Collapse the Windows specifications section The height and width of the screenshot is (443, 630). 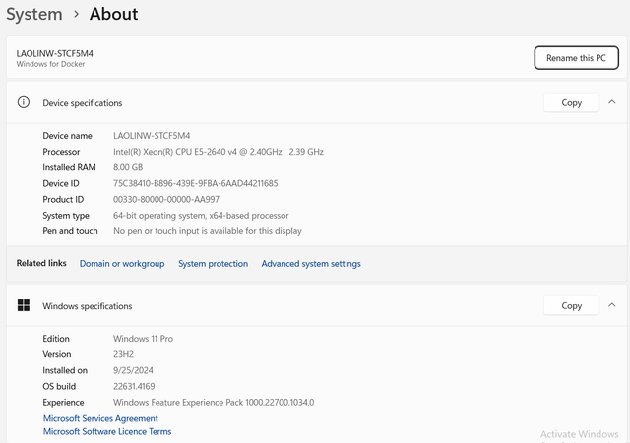612,305
